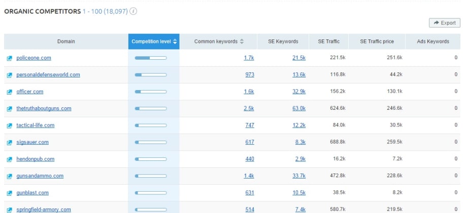The width and height of the screenshot is (467, 213).
Task: Click external link icon for tactical-life.com
Action: pyautogui.click(x=9, y=125)
